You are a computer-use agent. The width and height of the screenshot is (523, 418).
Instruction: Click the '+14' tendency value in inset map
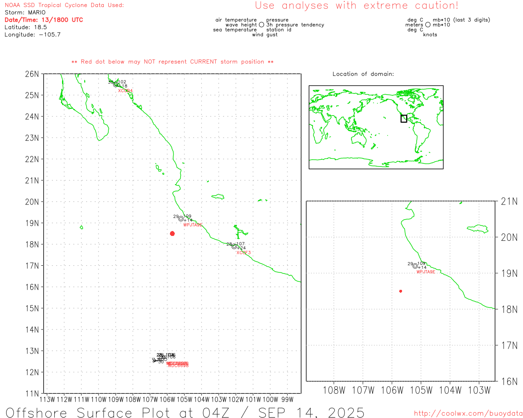pyautogui.click(x=422, y=268)
